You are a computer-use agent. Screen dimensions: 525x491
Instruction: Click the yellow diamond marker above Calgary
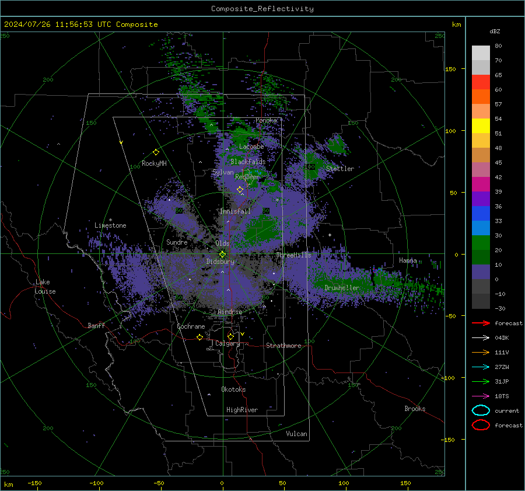click(230, 336)
